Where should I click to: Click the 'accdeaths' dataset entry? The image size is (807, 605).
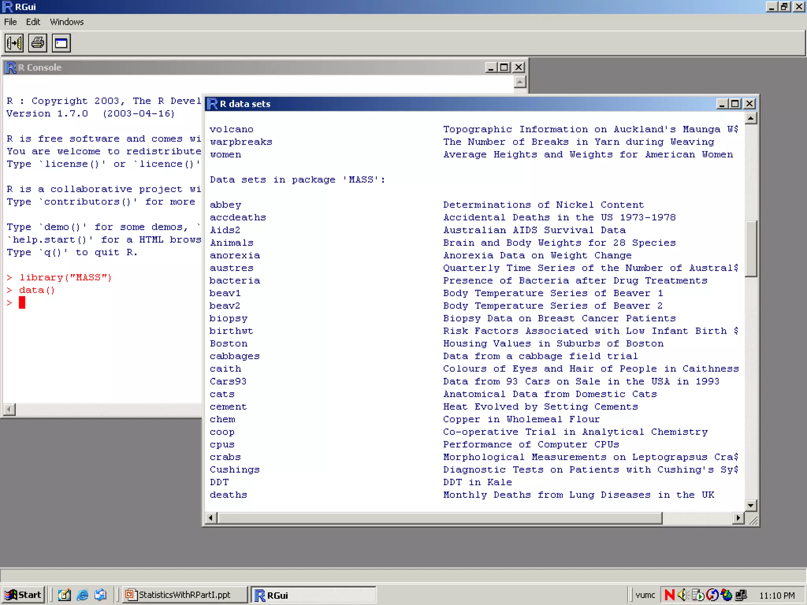coord(238,217)
